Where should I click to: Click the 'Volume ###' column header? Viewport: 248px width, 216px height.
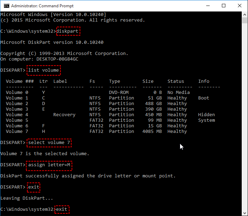pos(20,81)
